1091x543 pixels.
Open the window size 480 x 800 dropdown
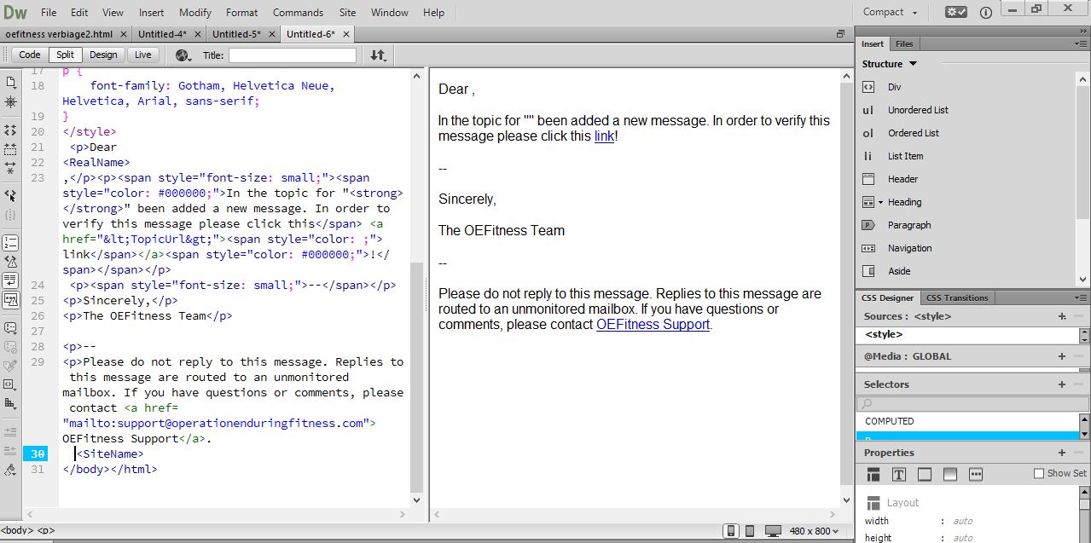click(x=813, y=530)
